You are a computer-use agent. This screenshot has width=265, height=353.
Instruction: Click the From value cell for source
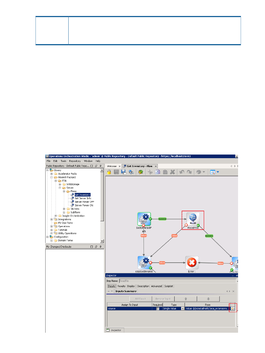click(207, 309)
